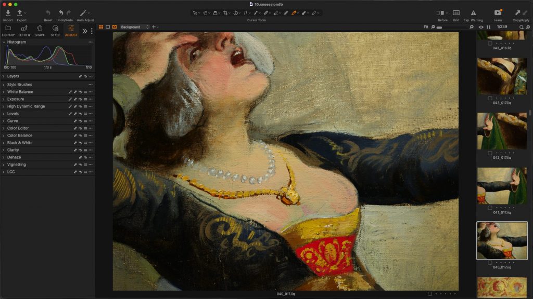Check the select box under viewer image

click(429, 294)
